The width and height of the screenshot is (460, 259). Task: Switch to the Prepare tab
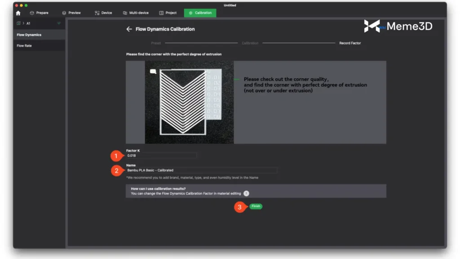tap(39, 13)
